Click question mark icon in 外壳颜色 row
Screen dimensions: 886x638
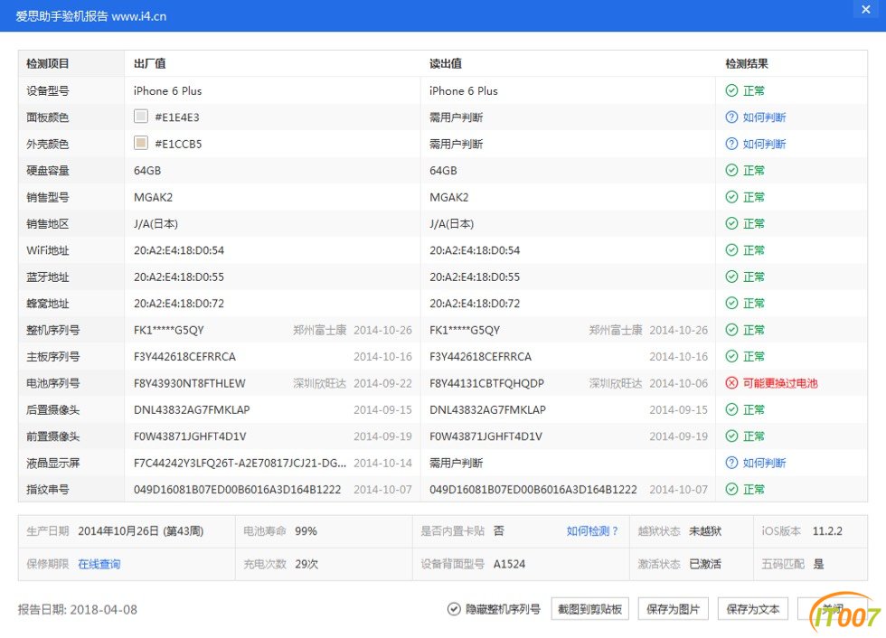(x=731, y=144)
